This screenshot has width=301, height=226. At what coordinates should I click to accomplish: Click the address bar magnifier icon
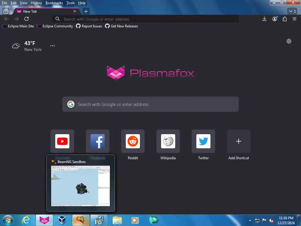pyautogui.click(x=57, y=19)
